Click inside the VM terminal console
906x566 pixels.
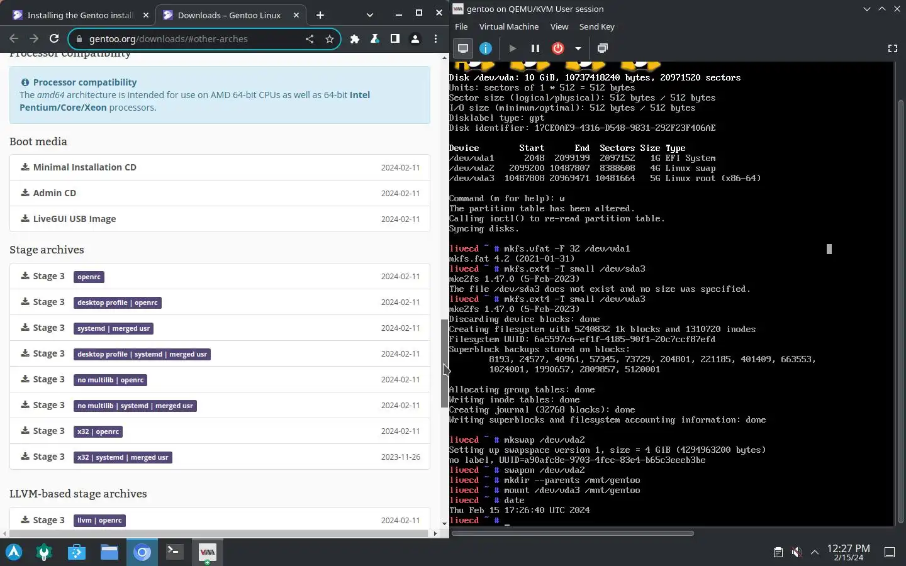(671, 294)
